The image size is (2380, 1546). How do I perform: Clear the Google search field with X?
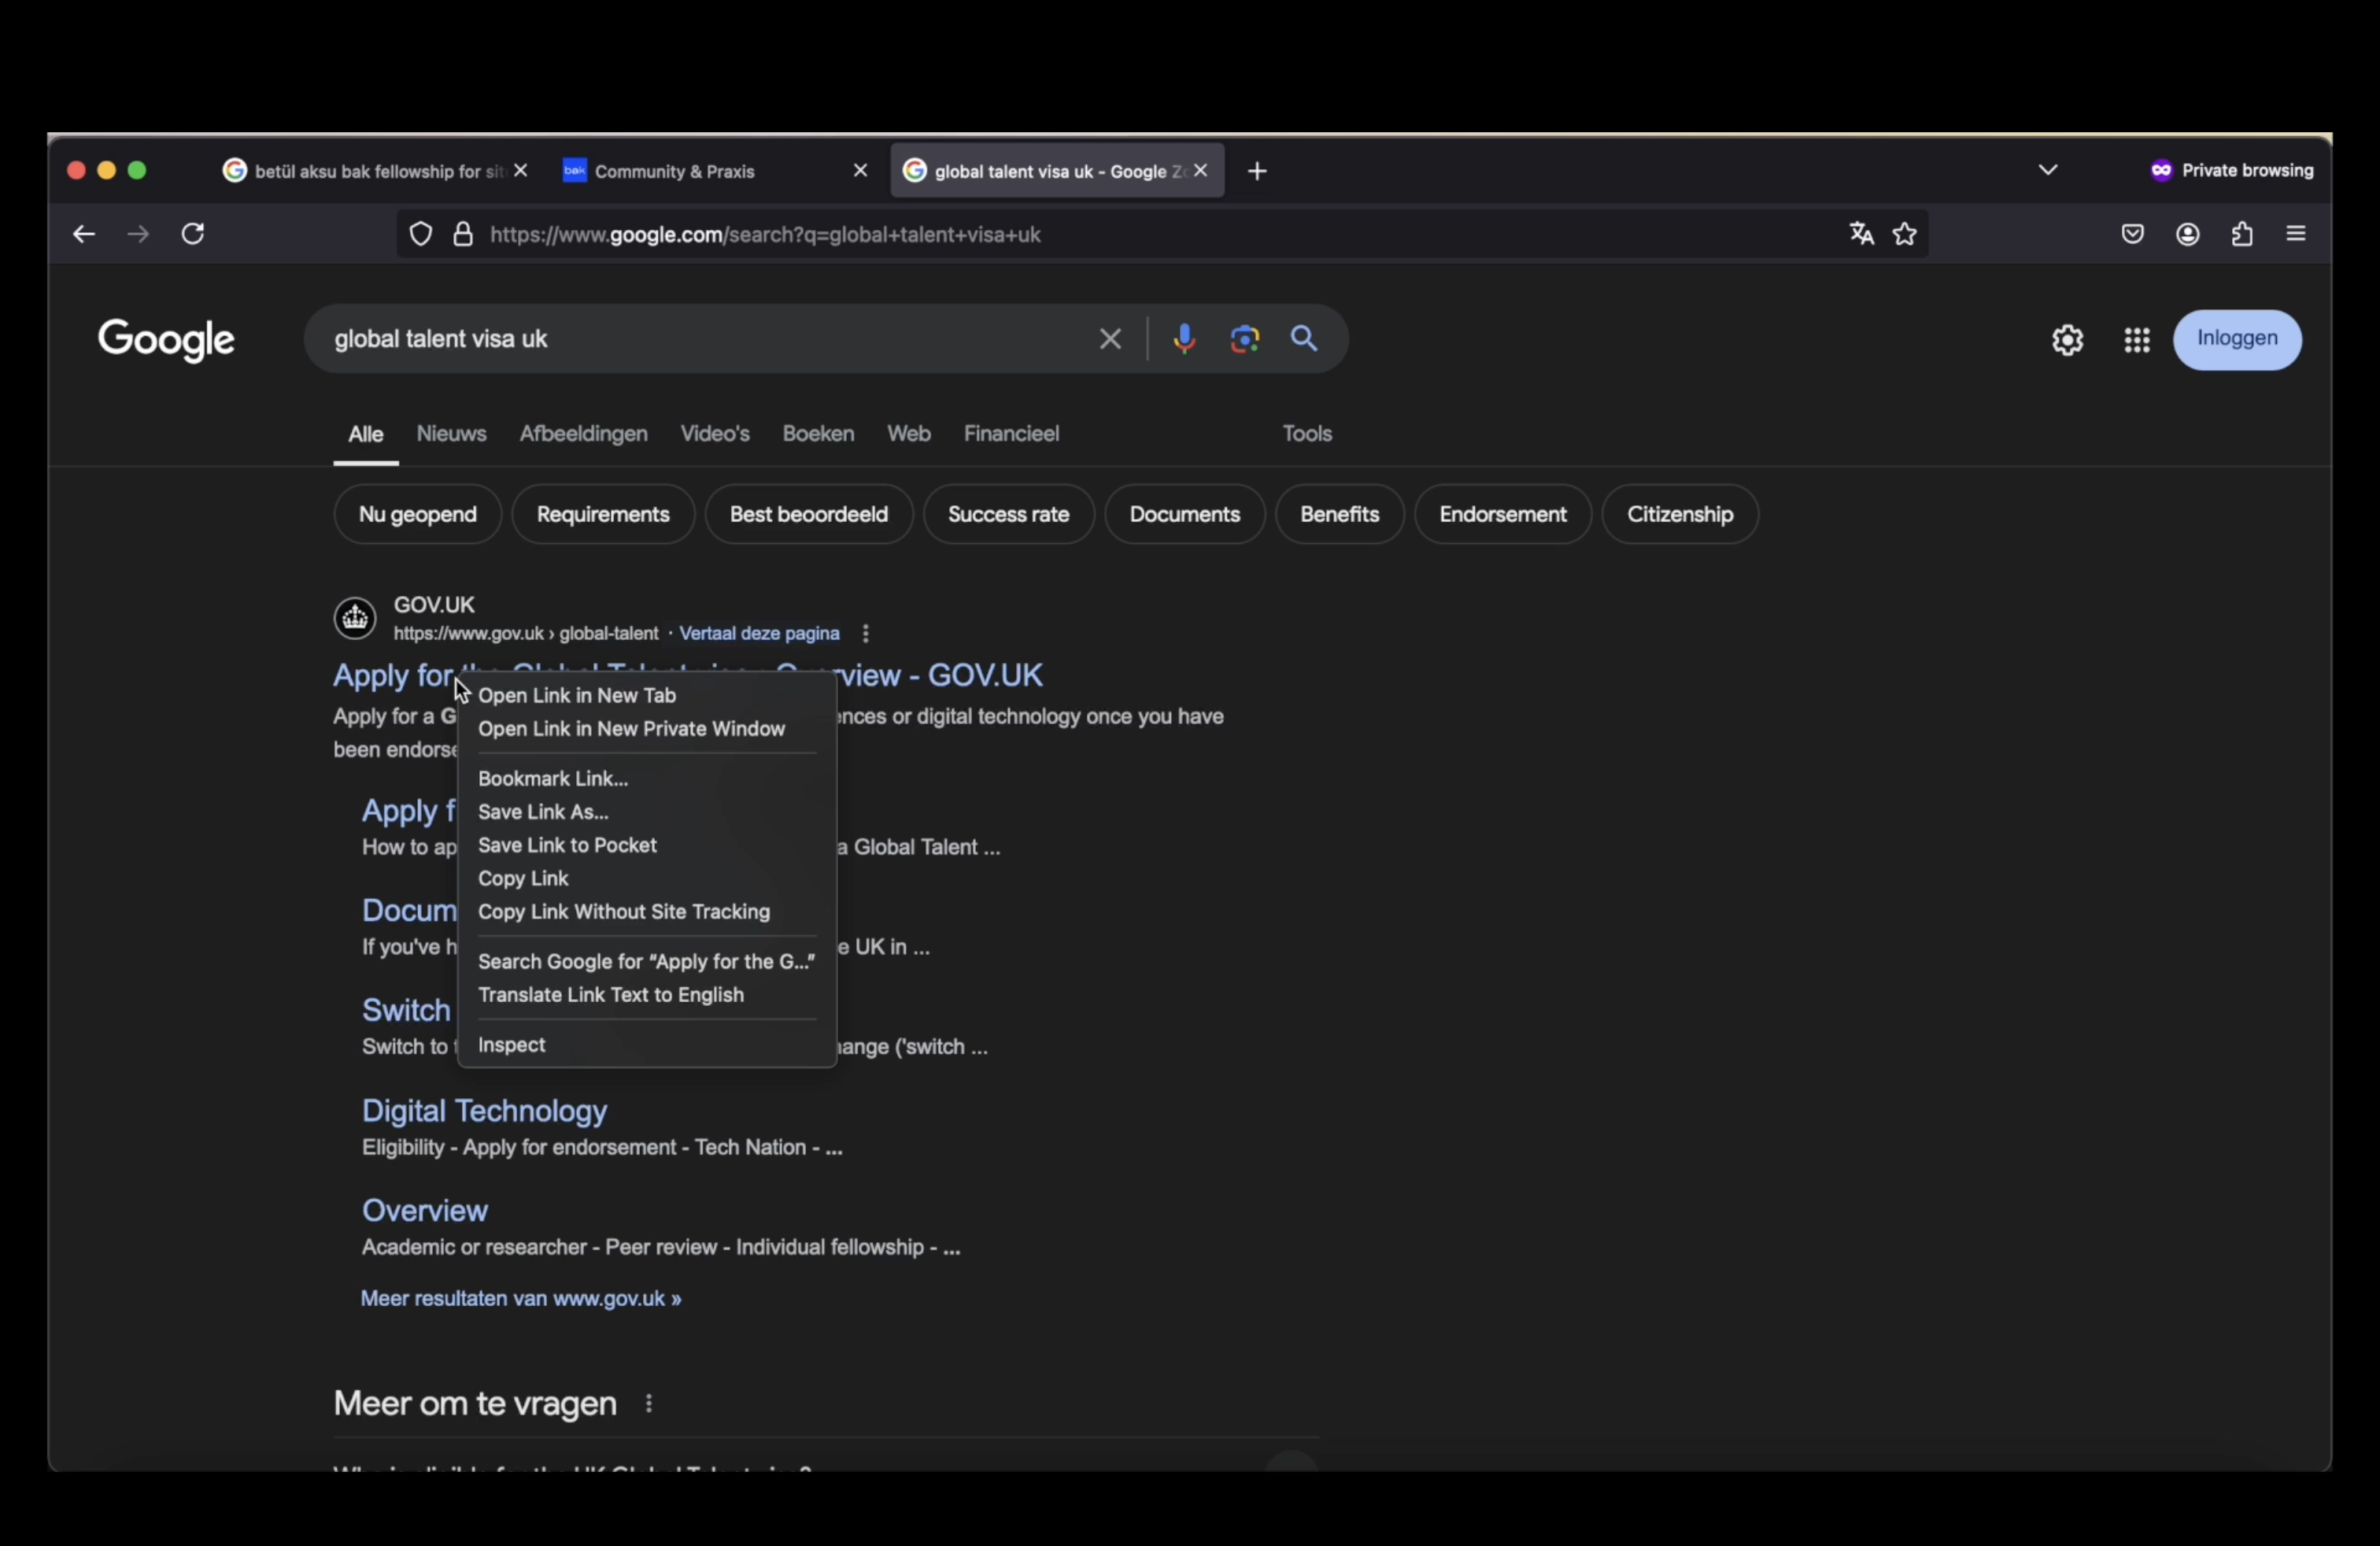point(1110,339)
